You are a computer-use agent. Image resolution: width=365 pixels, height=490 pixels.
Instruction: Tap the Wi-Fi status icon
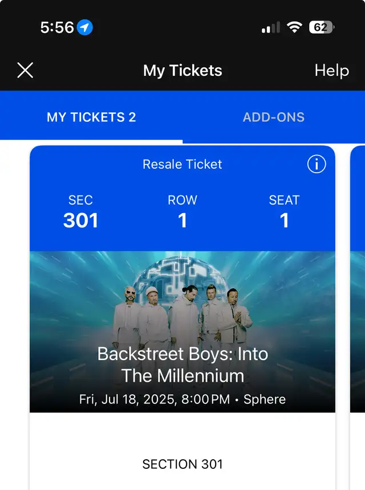(x=294, y=27)
